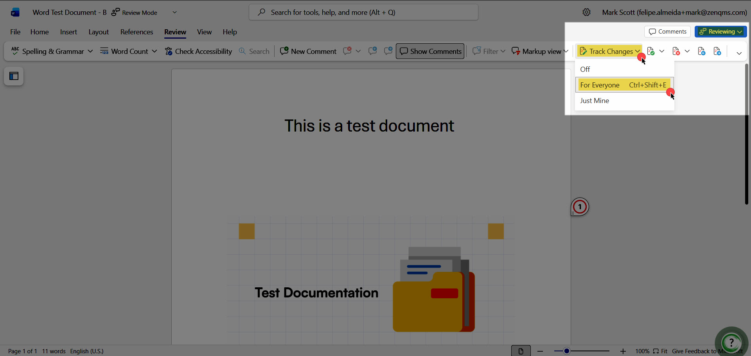Go to the next comment icon

click(x=388, y=51)
